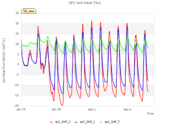The height and width of the screenshot is (127, 170).
Task: Click the Jan 28 x-axis tick label
Action: [x=56, y=109]
